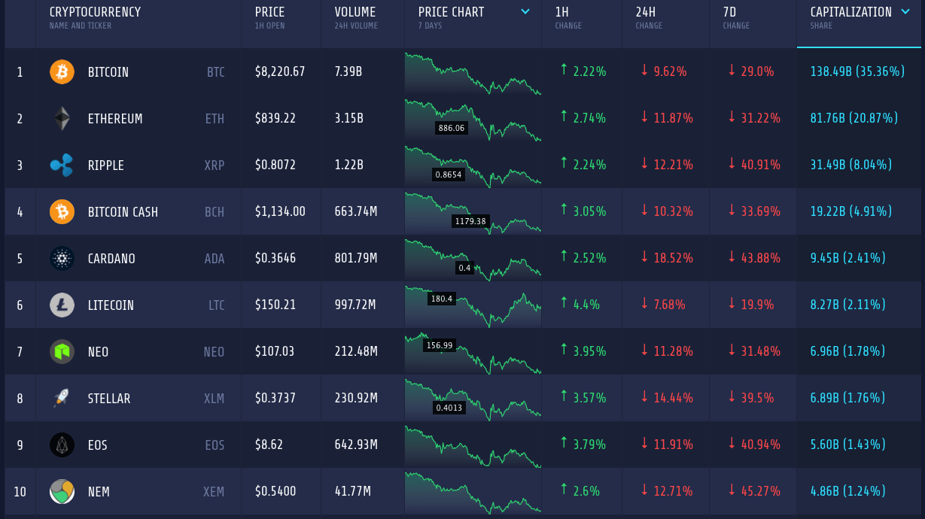Click the Bitcoin 7-day price chart
The height and width of the screenshot is (519, 925).
coord(473,74)
